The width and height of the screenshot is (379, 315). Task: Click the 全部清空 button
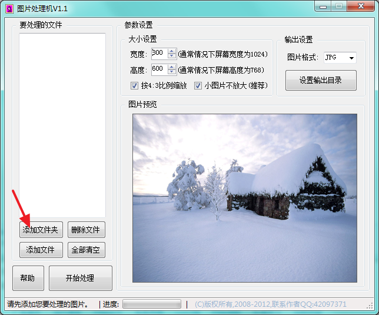coord(87,250)
